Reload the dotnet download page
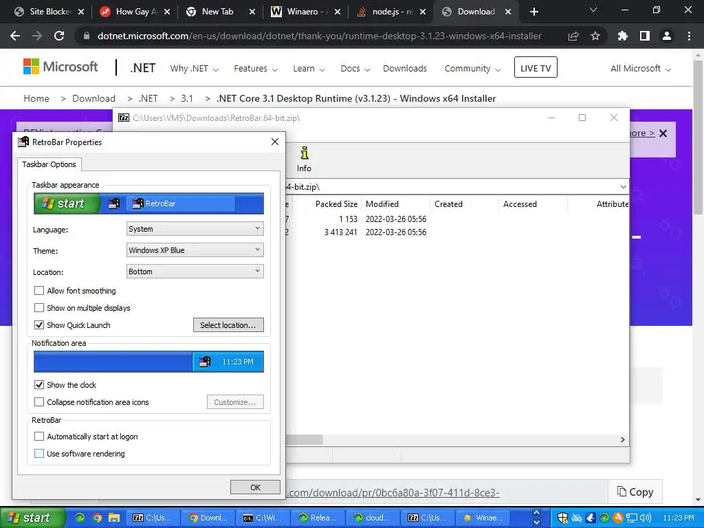Screen dimensions: 704x528 (x=59, y=36)
